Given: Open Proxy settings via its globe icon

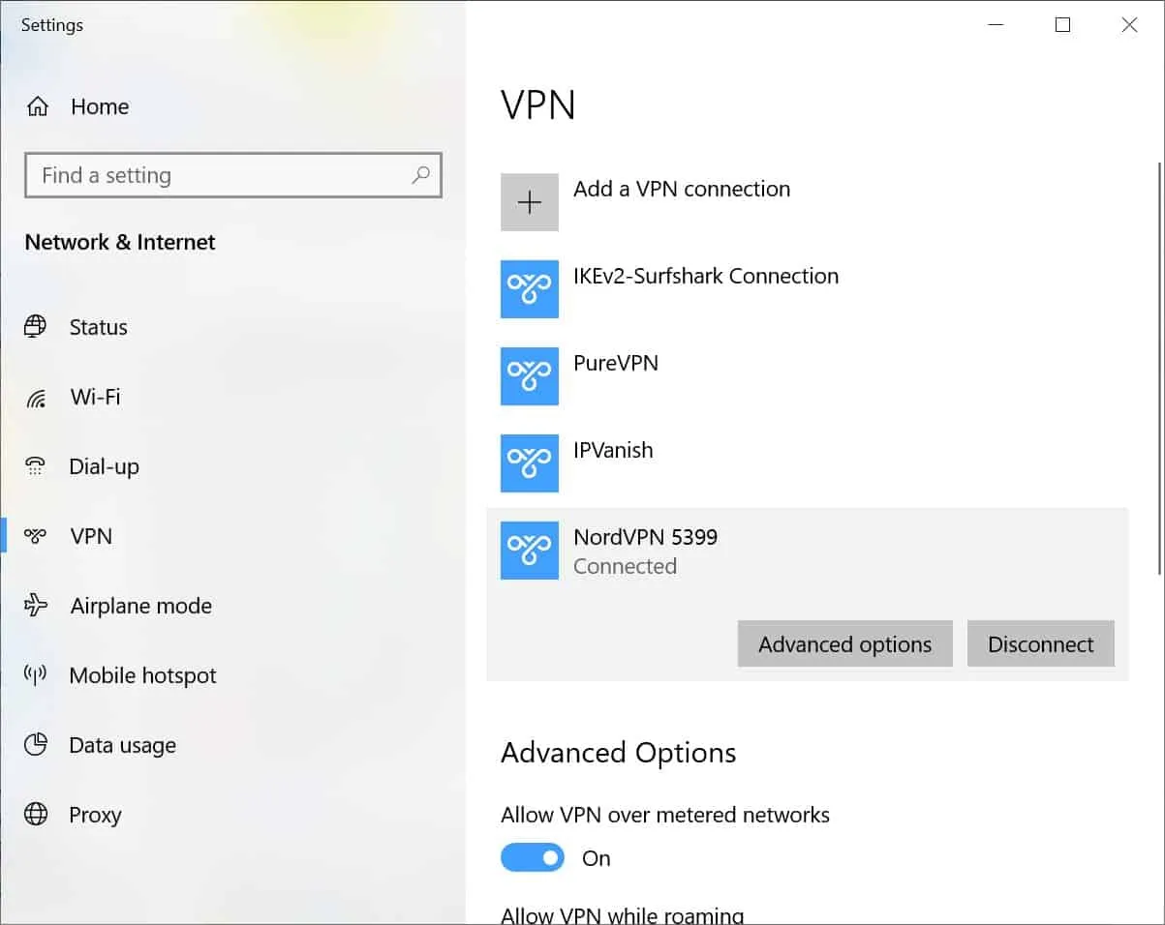Looking at the screenshot, I should [x=35, y=815].
